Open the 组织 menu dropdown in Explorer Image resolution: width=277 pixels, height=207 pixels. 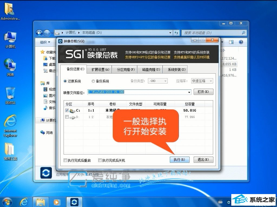coord(45,42)
